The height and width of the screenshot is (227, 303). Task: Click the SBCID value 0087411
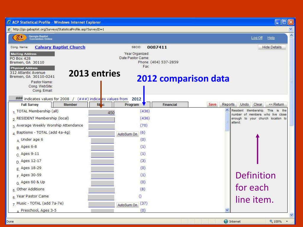157,47
